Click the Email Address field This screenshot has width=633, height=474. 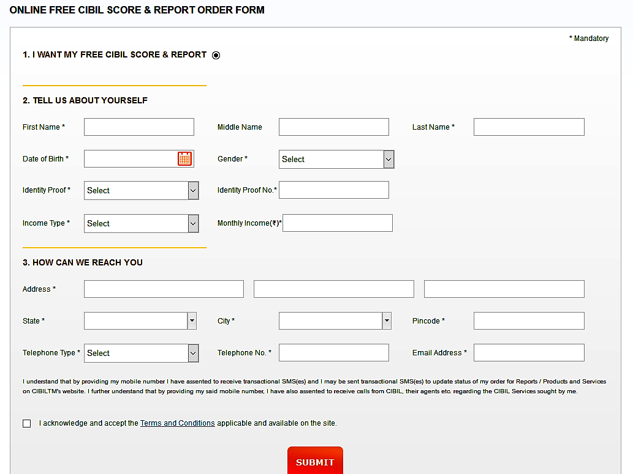click(529, 353)
